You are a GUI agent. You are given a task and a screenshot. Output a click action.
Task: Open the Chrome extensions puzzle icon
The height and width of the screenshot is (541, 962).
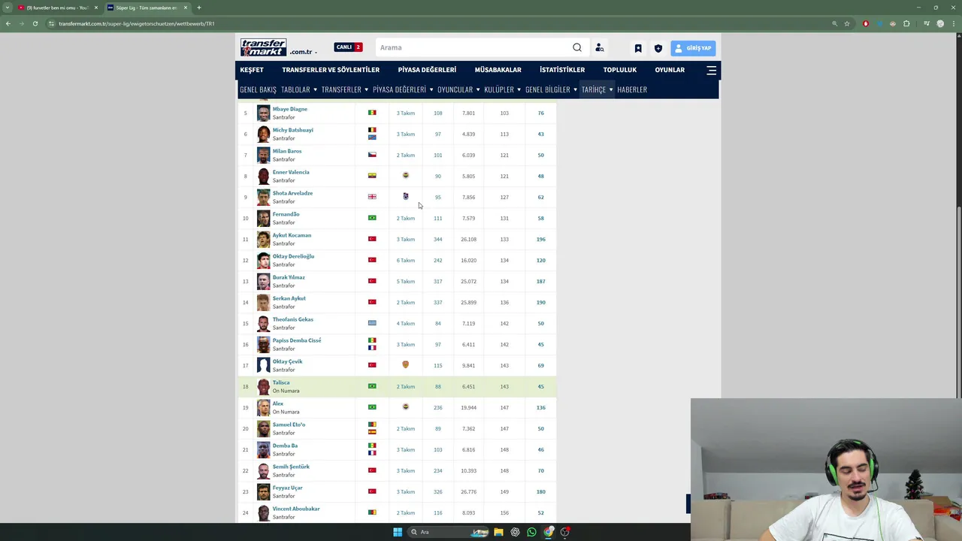click(x=906, y=23)
